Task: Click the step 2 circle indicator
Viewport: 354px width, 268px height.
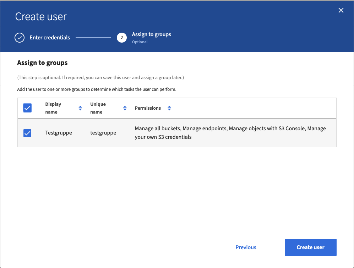Action: click(122, 38)
